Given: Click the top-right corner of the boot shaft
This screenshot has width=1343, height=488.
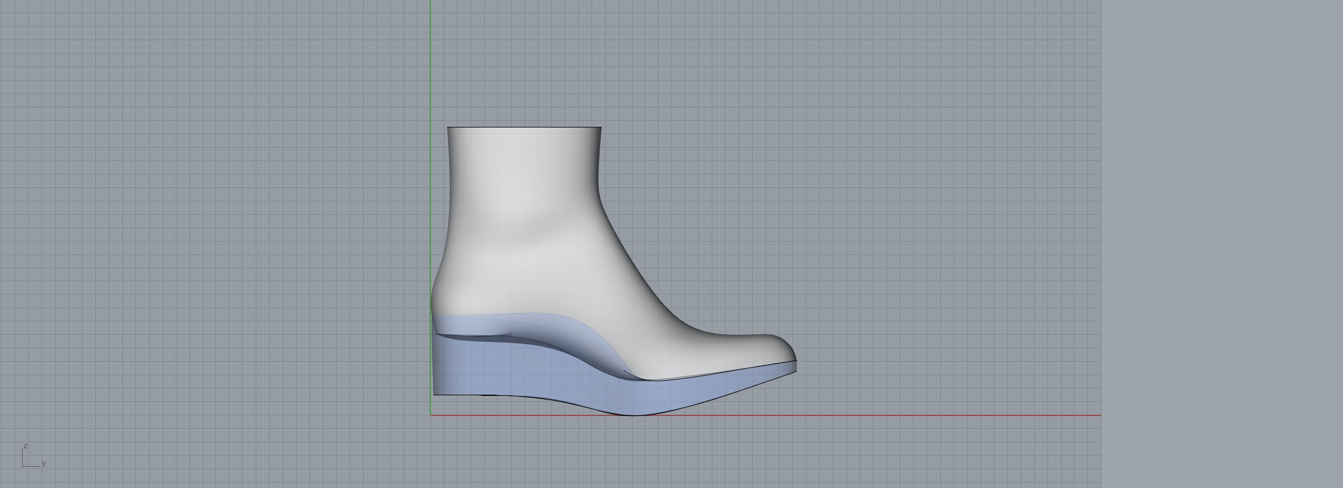Looking at the screenshot, I should (600, 129).
